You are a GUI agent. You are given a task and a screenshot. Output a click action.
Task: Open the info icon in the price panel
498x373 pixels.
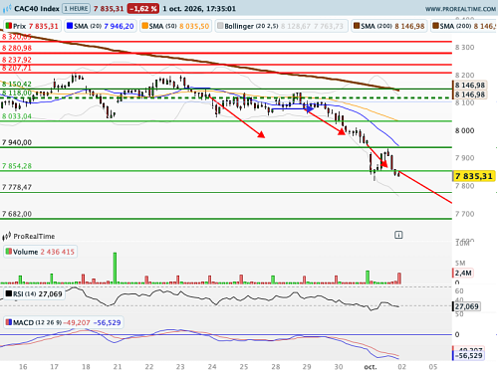click(398, 235)
